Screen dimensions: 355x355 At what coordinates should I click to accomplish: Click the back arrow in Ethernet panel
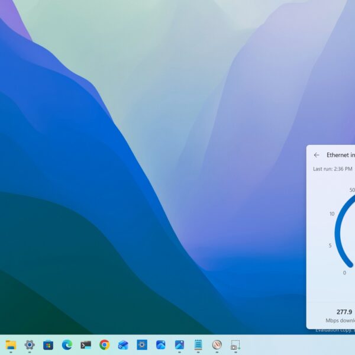pos(317,155)
